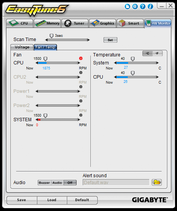Image resolution: width=177 pixels, height=211 pixels.
Task: Click the CPU fan threshold slider thumb
Action: click(45, 59)
